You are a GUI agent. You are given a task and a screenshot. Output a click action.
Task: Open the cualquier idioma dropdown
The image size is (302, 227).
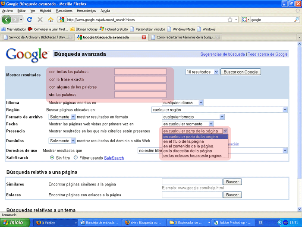point(182,103)
